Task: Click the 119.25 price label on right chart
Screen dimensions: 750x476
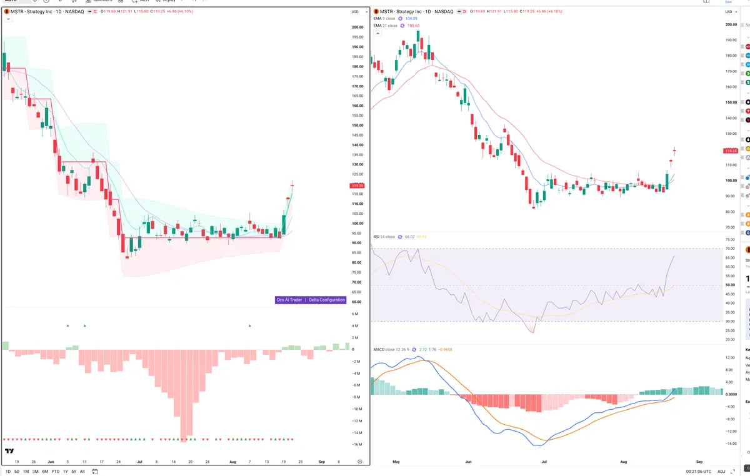Action: click(x=731, y=151)
